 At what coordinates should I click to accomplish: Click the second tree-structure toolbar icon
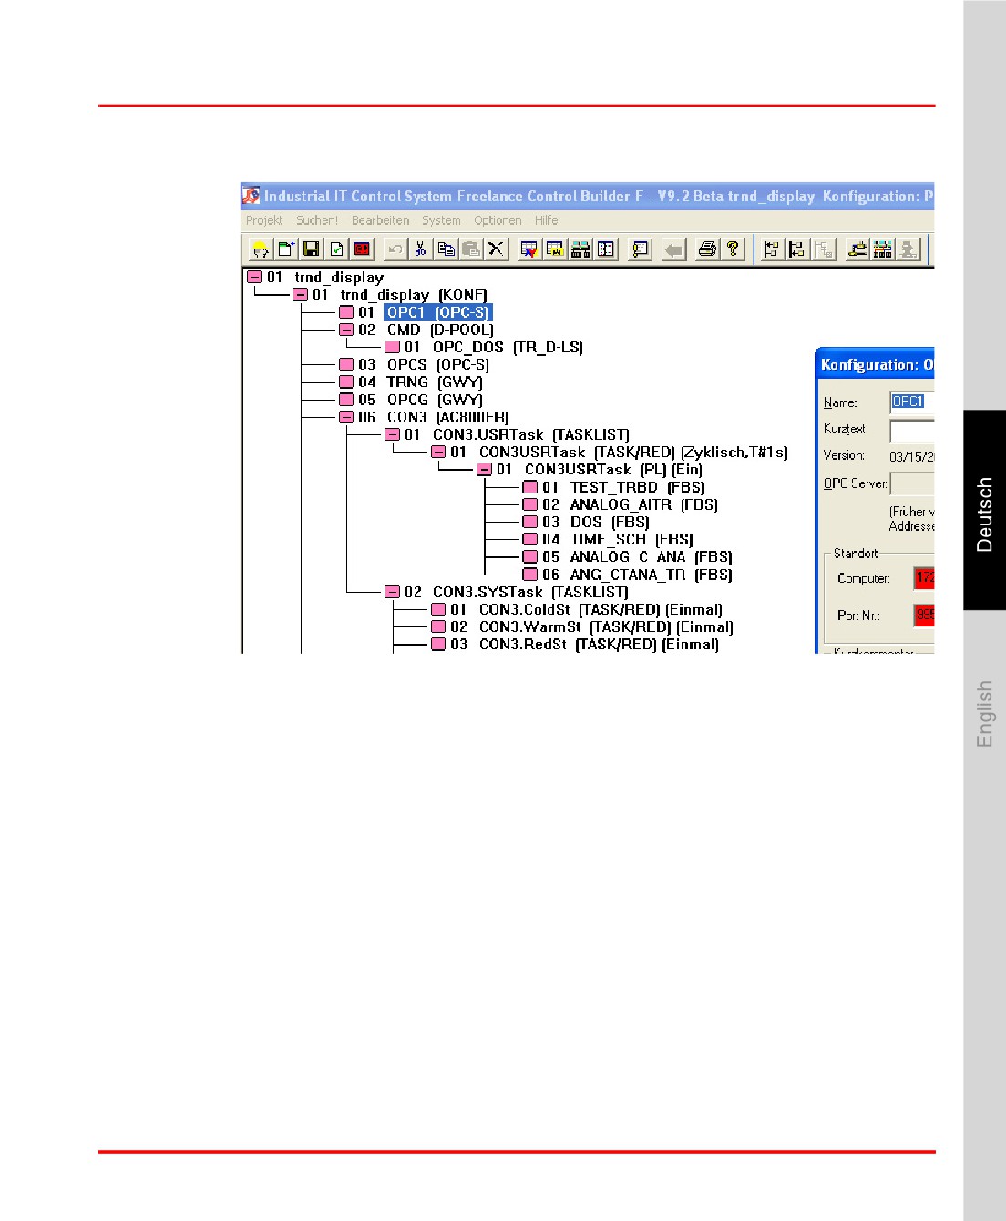[797, 249]
